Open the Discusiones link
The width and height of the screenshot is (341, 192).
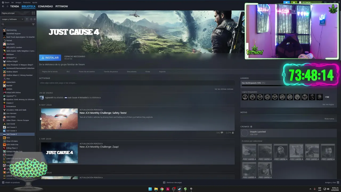132,71
